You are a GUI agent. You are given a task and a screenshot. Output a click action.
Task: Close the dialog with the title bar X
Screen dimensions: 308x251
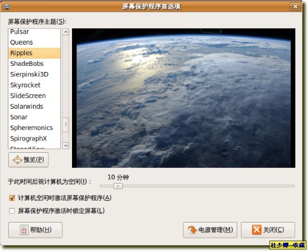click(x=295, y=7)
